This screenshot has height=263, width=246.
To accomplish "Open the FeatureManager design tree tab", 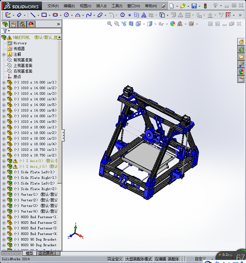I will coord(5,24).
